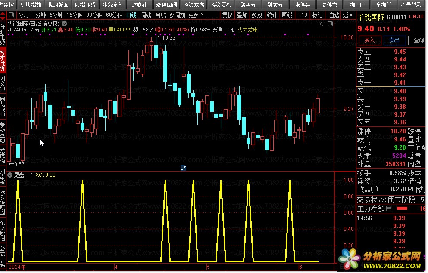
Task: Open 分时走势 sidebar tab
Action: tap(3, 34)
